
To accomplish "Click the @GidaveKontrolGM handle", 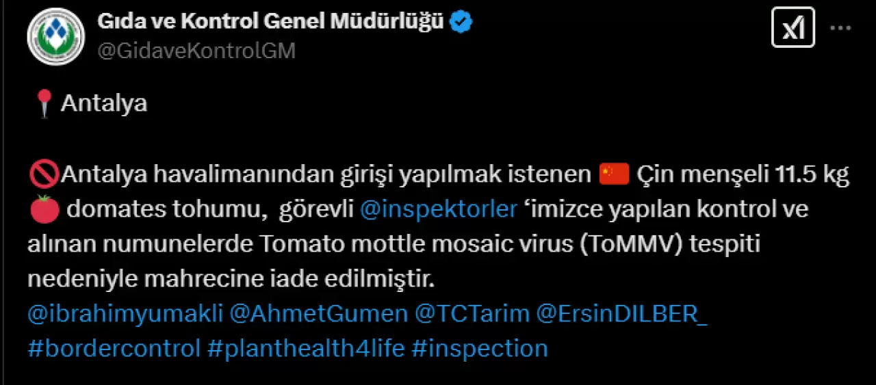I will click(196, 51).
